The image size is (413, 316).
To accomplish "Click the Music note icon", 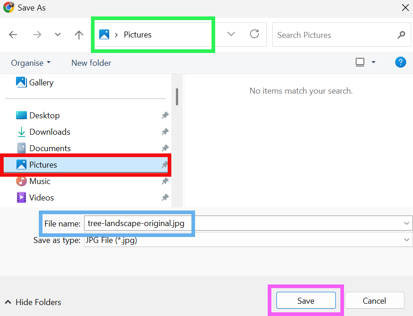I will tap(21, 181).
